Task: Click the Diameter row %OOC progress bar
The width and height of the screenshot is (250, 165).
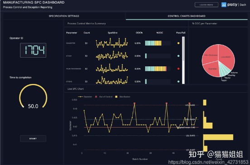Action: [x=158, y=43]
